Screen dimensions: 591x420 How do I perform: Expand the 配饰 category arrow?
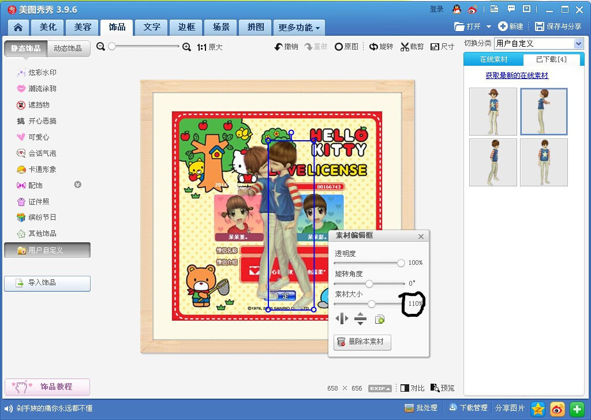pos(78,185)
